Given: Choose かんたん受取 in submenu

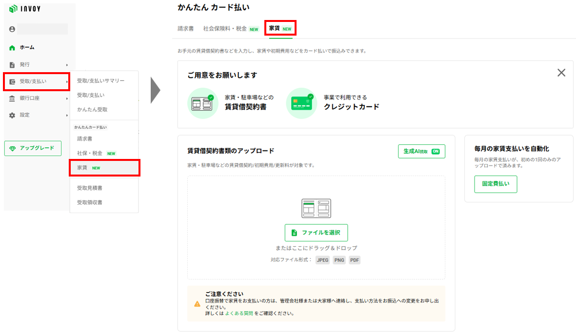Looking at the screenshot, I should 92,110.
